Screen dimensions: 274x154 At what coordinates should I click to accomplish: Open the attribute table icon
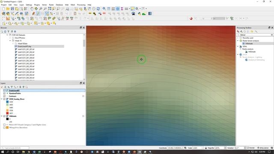pos(109,9)
